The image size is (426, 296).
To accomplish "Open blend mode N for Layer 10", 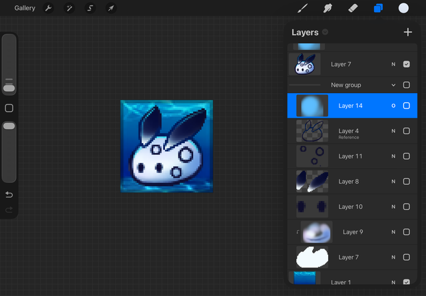I will 393,207.
